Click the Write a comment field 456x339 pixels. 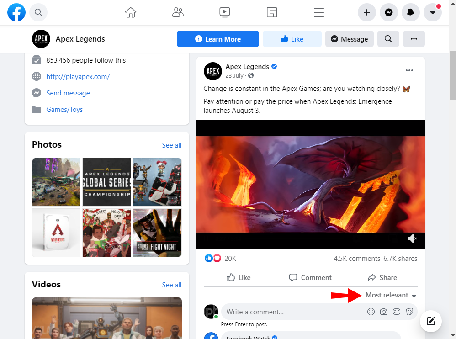click(x=319, y=312)
